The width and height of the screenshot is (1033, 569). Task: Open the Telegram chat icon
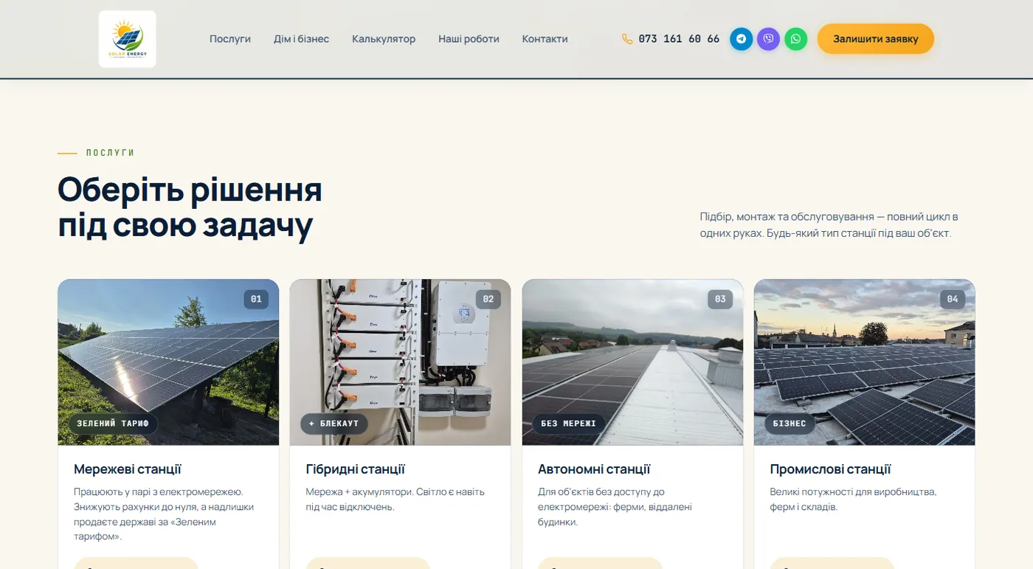(x=742, y=39)
